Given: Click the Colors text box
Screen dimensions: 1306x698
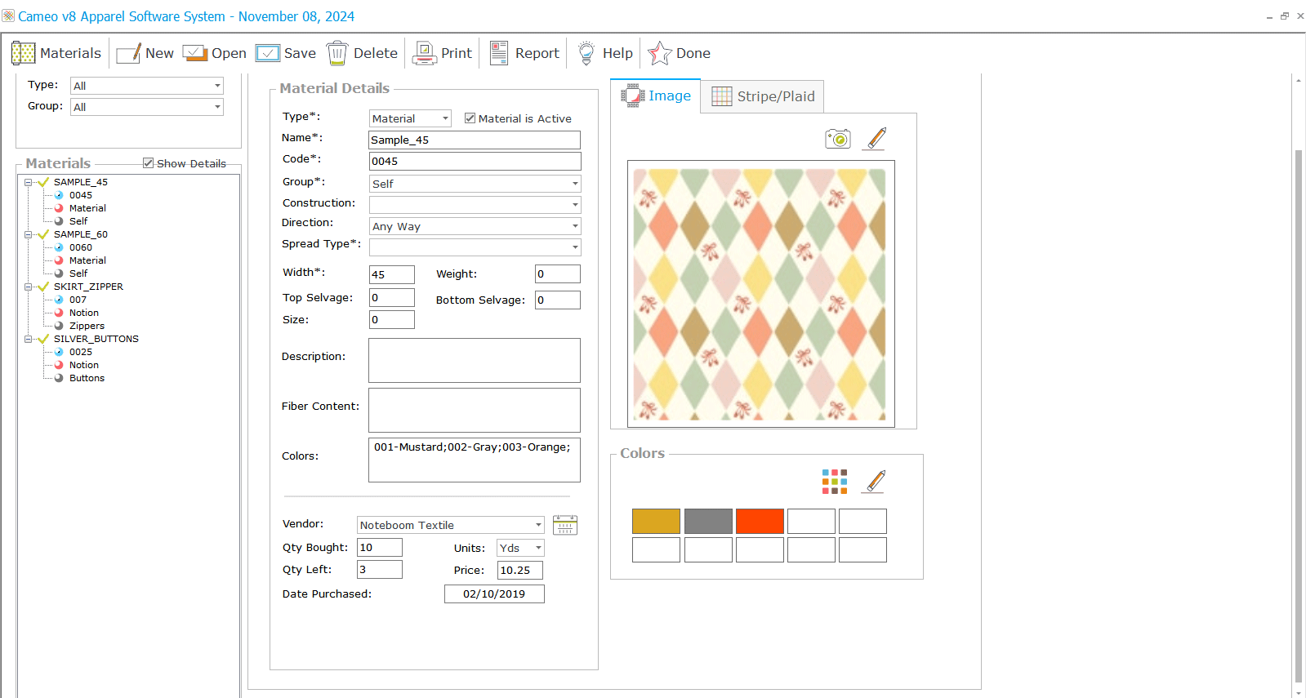Looking at the screenshot, I should tap(475, 460).
